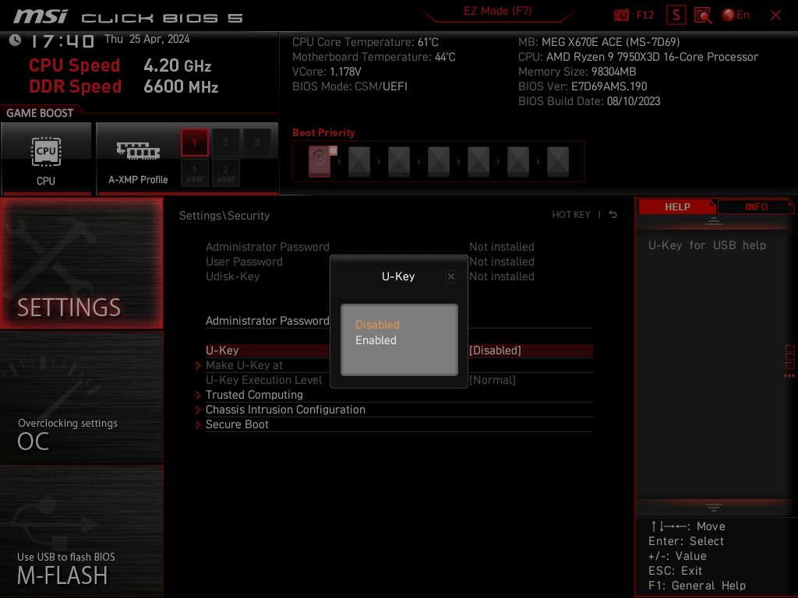Image resolution: width=798 pixels, height=598 pixels.
Task: Open U-Key Execution Level [Normal] dropdown
Action: point(493,380)
